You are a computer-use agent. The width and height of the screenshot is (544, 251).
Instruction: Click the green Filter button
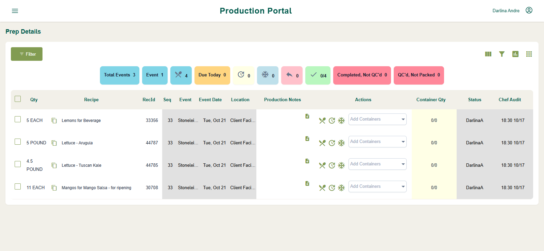(x=27, y=54)
